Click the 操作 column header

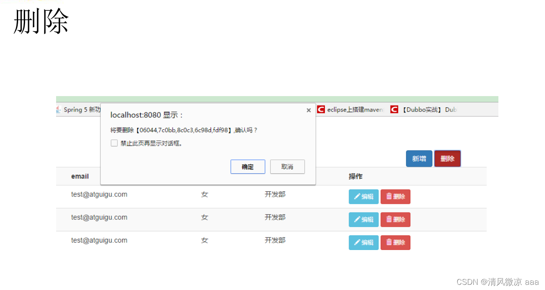click(356, 176)
